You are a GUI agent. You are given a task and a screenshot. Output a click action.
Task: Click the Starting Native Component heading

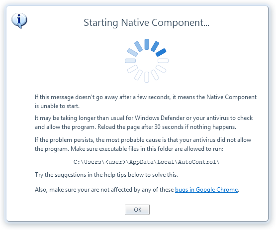(x=146, y=22)
